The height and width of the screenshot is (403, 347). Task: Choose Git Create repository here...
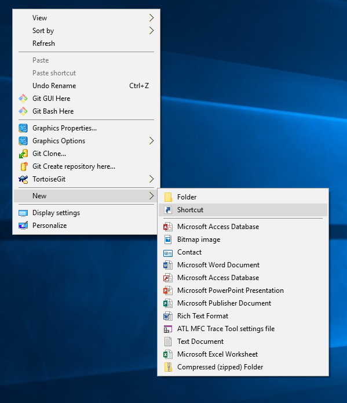tap(86, 166)
